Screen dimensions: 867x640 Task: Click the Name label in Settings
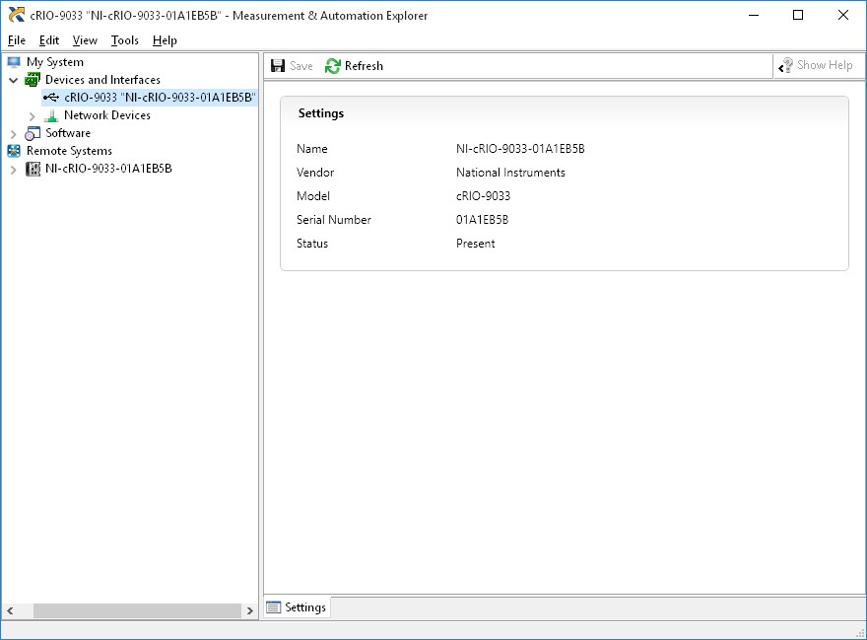[312, 148]
